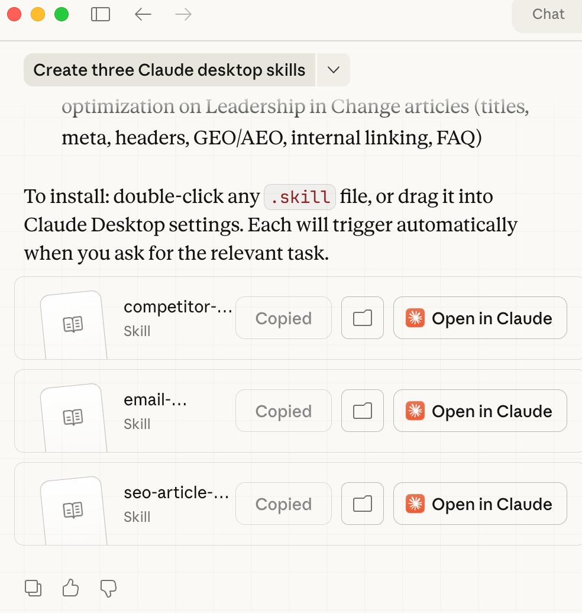Toggle the sidebar panel icon
This screenshot has width=582, height=613.
(101, 14)
